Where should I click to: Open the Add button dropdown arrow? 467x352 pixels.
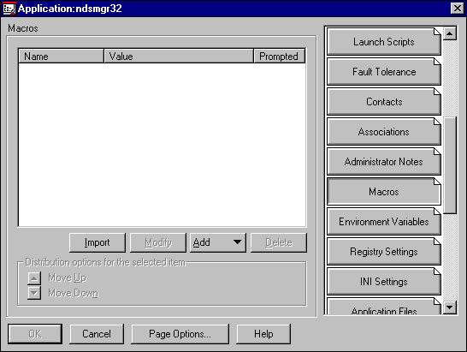pyautogui.click(x=238, y=242)
